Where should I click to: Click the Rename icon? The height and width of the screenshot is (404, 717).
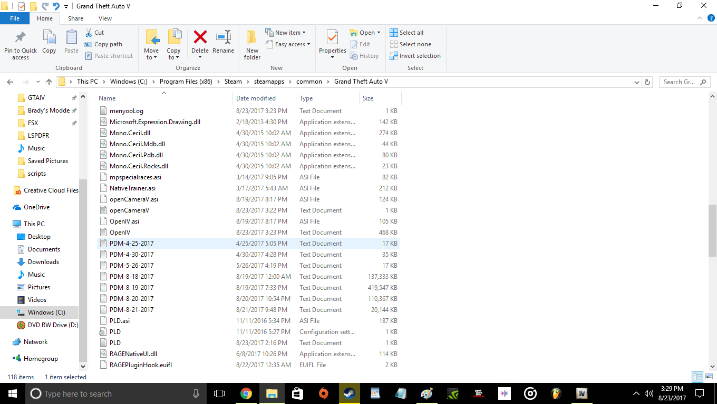tap(224, 37)
